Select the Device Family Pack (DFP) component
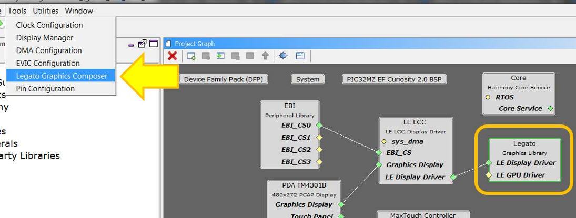 coord(224,79)
